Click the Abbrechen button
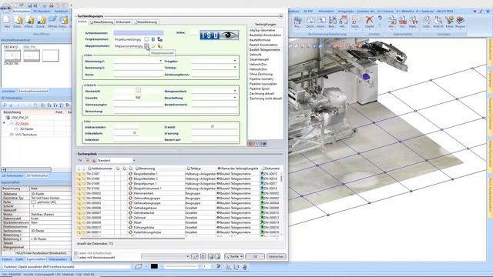This screenshot has height=277, width=493. 277,256
